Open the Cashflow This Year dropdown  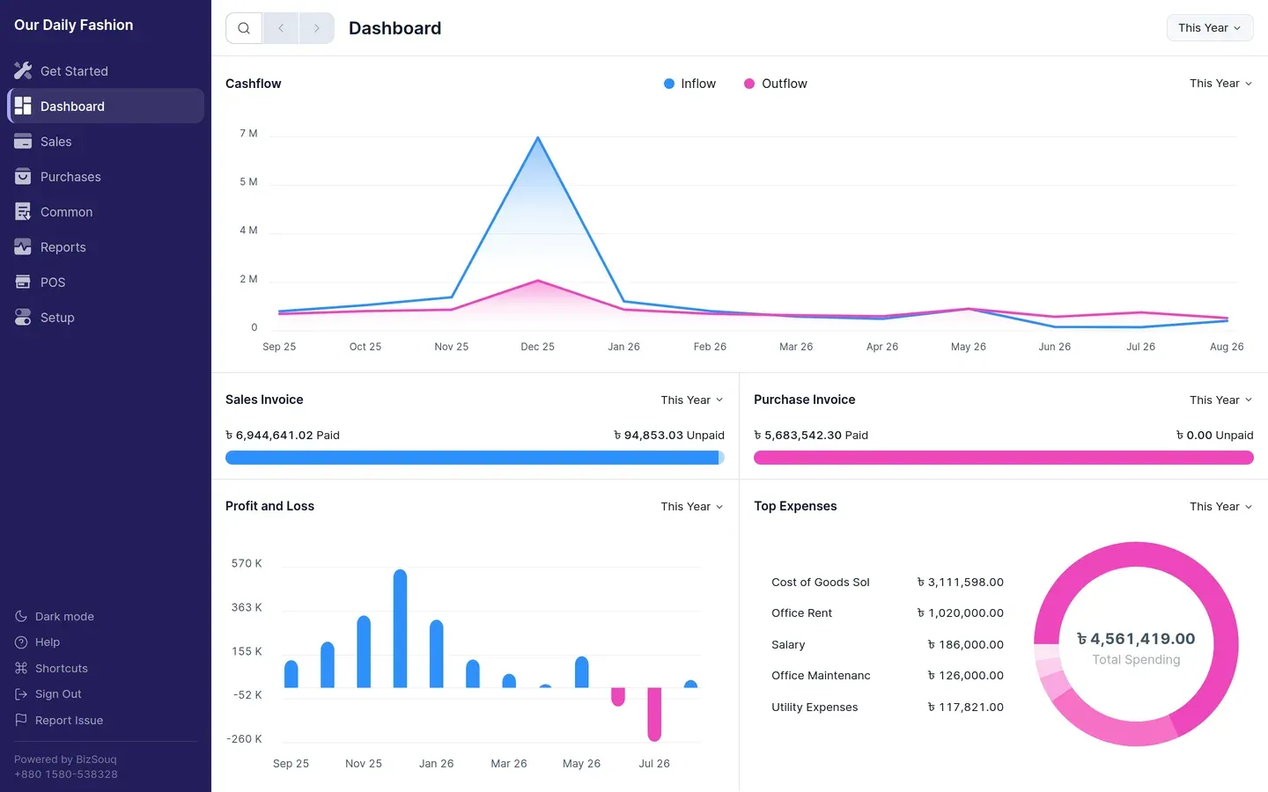pos(1220,84)
